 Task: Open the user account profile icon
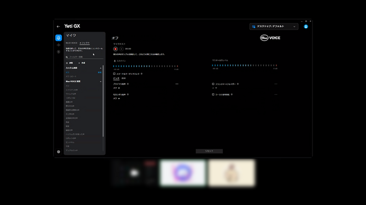click(x=306, y=27)
